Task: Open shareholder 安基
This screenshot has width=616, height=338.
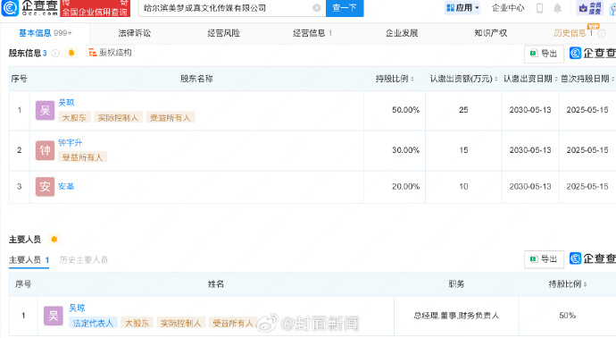Action: point(66,186)
